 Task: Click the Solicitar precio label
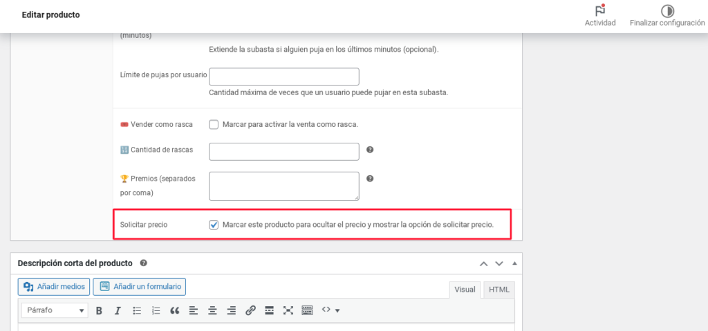(144, 225)
